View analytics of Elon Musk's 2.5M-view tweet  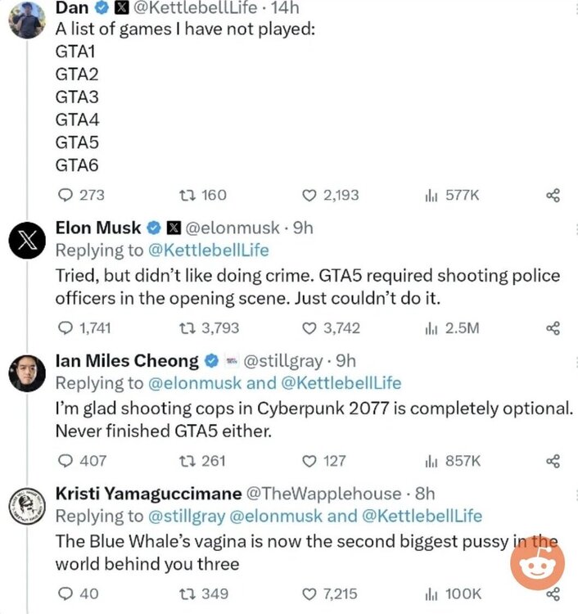[x=431, y=328]
